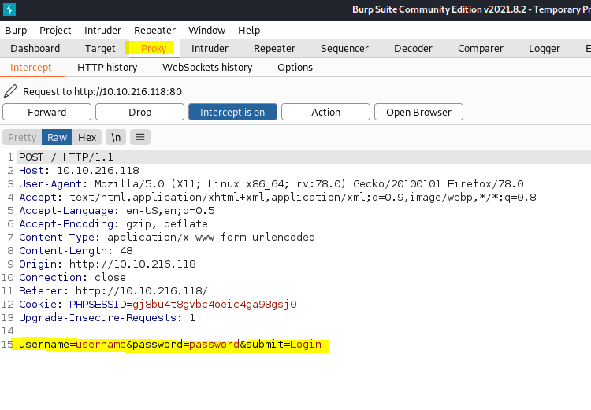Open the WebSockets history sub-tab

[x=207, y=67]
